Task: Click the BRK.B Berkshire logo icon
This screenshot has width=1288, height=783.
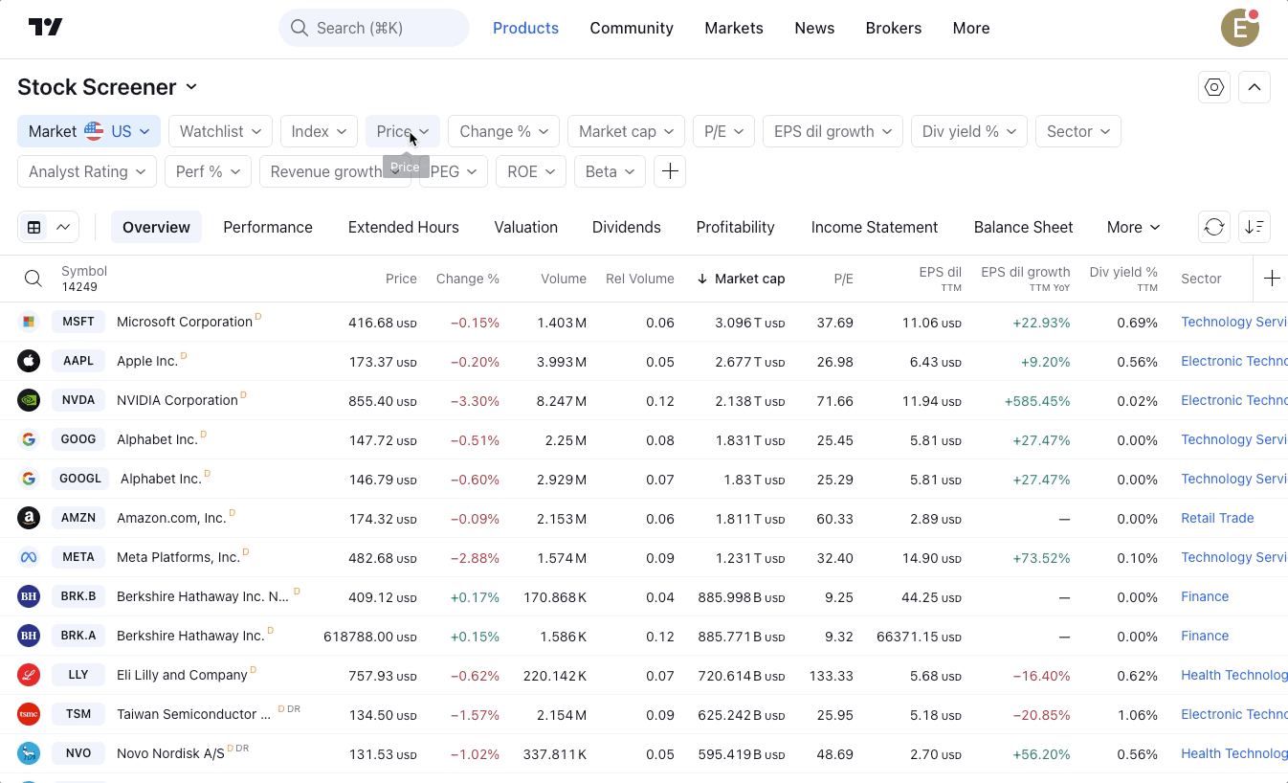Action: point(29,596)
